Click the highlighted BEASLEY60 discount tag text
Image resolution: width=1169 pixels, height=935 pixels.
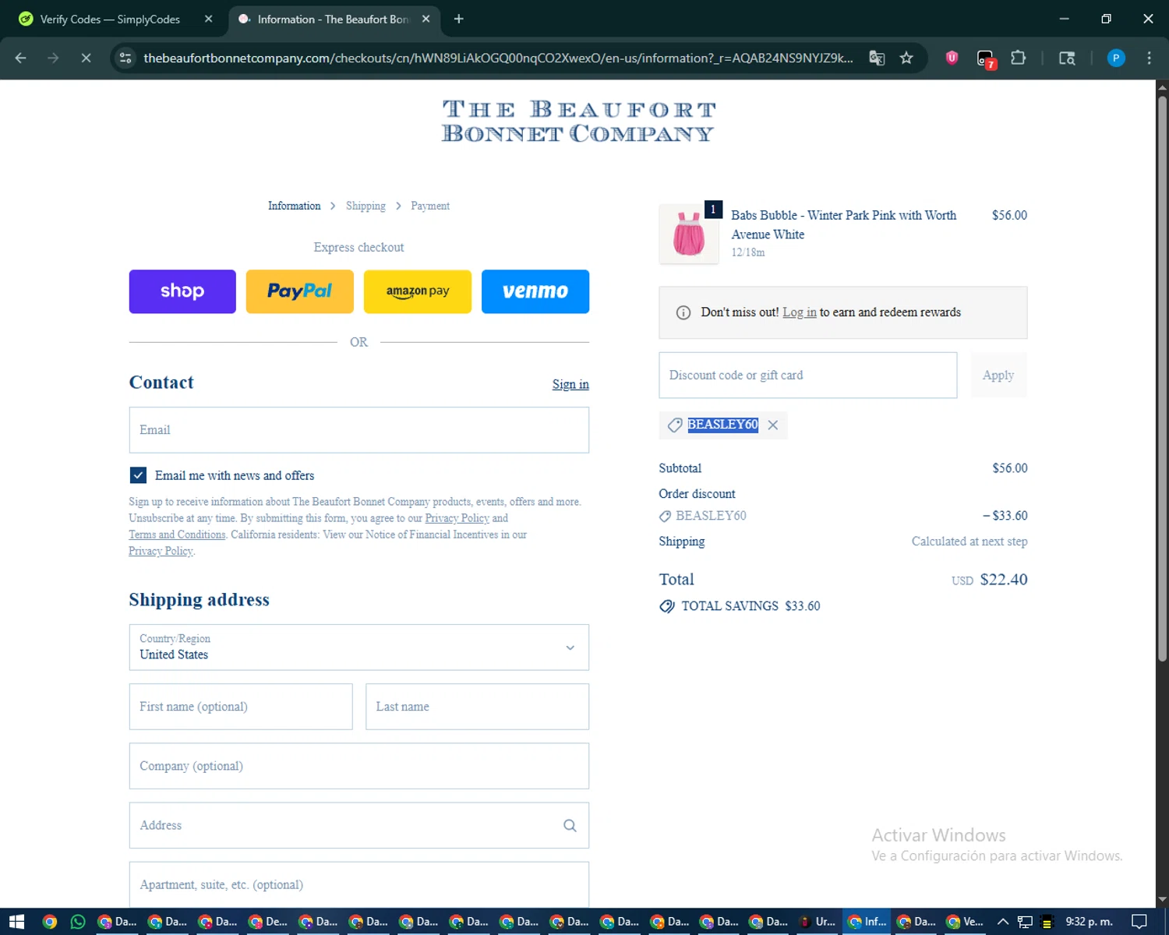pos(722,425)
